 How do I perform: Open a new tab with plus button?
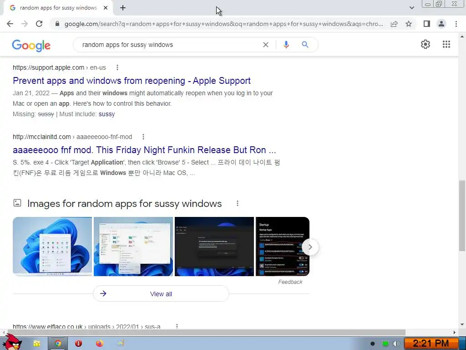click(x=123, y=8)
